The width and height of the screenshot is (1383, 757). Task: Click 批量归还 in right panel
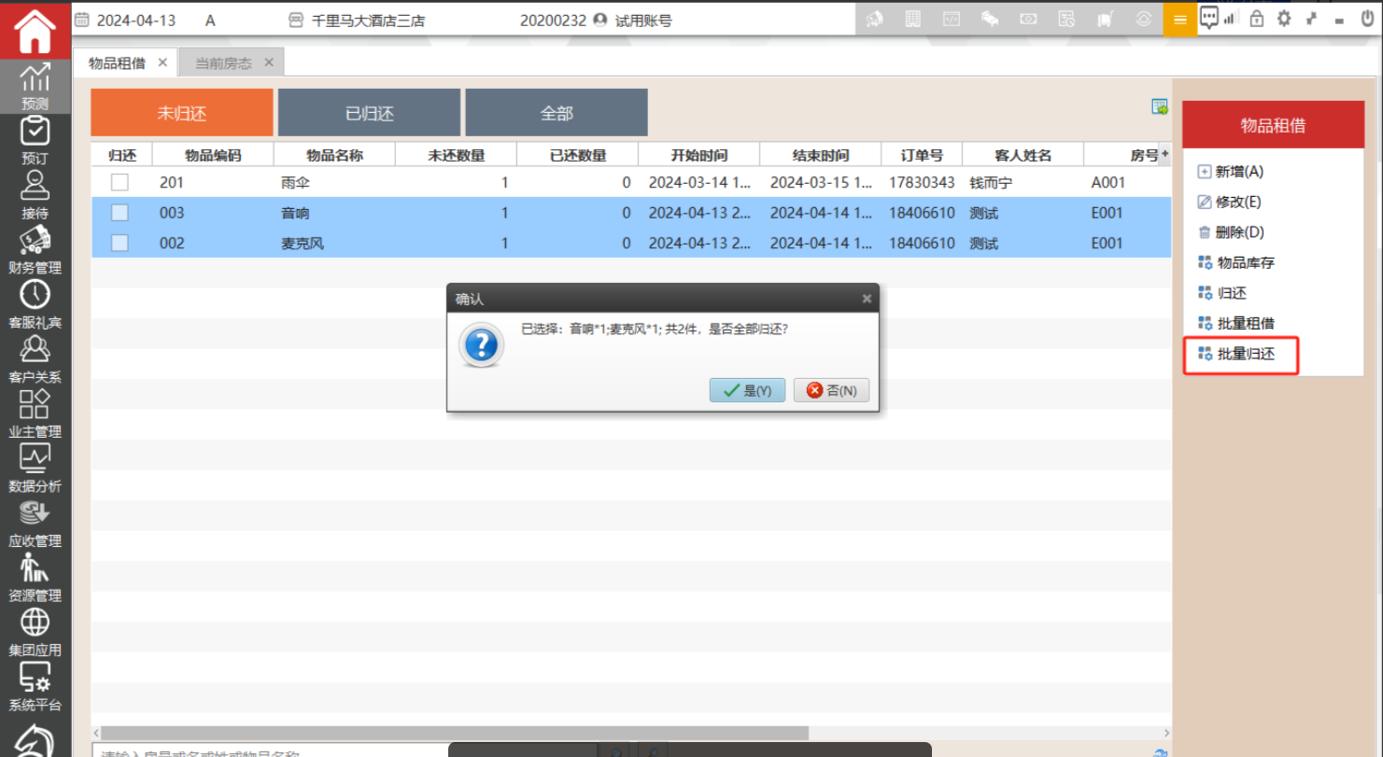coord(1245,354)
